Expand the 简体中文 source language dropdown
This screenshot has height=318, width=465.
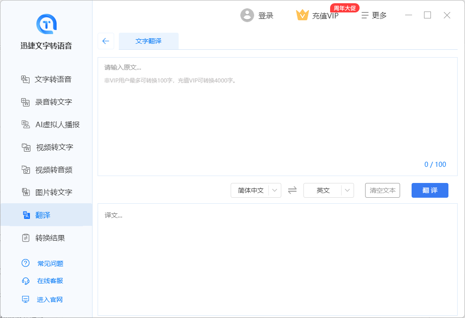[275, 190]
